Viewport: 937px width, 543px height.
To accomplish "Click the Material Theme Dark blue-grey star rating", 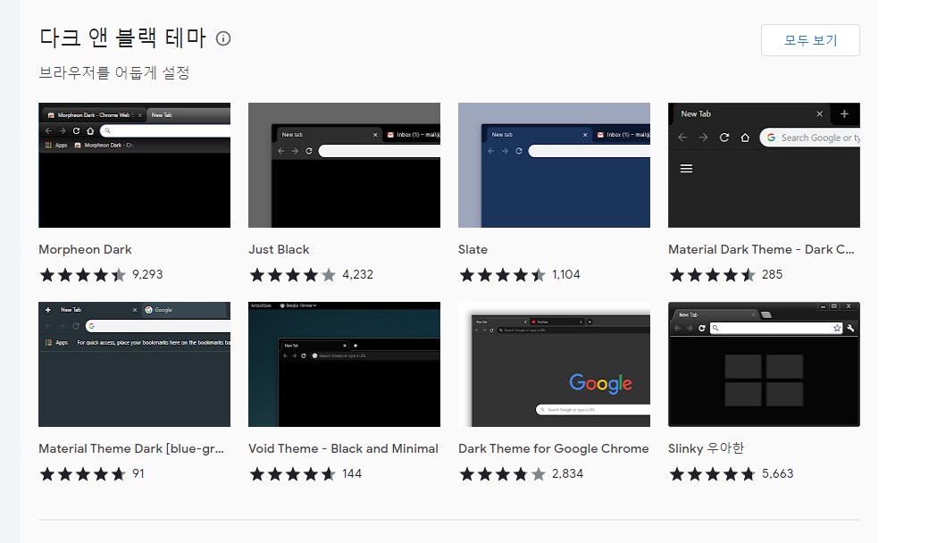I will [x=82, y=474].
